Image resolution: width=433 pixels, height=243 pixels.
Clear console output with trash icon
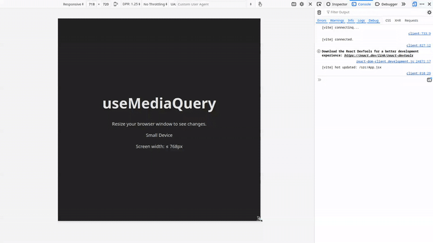(319, 13)
